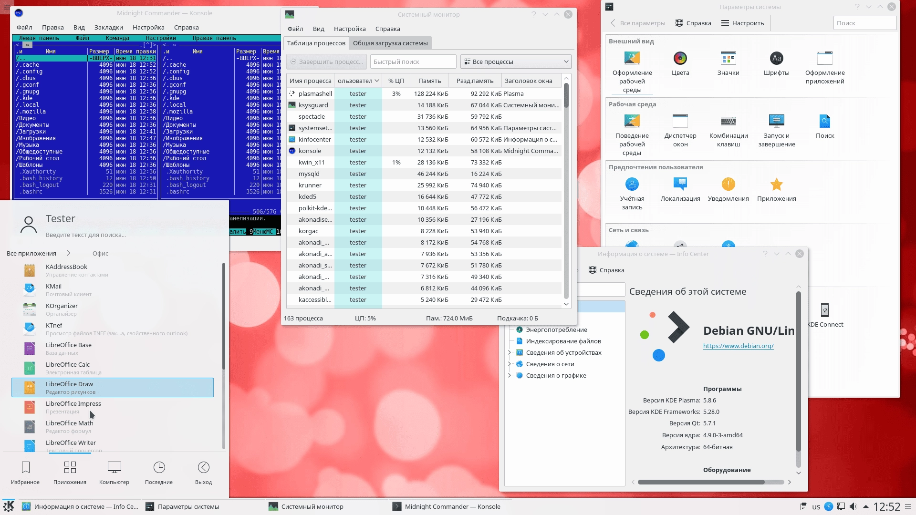Screen dimensions: 916x515
Task: Open Команда menu in Midnight Commander
Action: (x=117, y=38)
